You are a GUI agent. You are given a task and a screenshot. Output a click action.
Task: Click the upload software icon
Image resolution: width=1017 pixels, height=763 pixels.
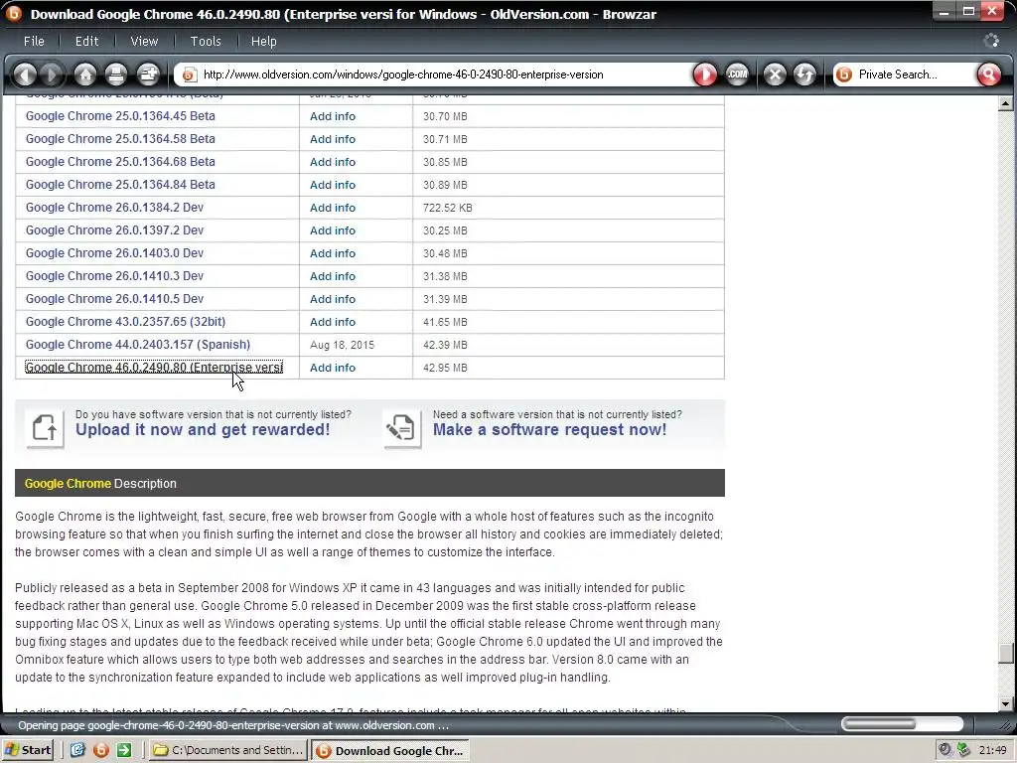tap(45, 428)
